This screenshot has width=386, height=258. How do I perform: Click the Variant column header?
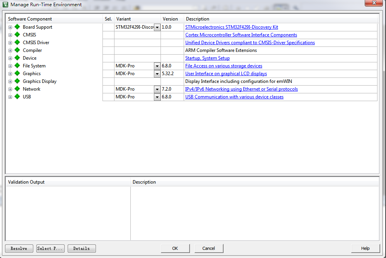137,19
